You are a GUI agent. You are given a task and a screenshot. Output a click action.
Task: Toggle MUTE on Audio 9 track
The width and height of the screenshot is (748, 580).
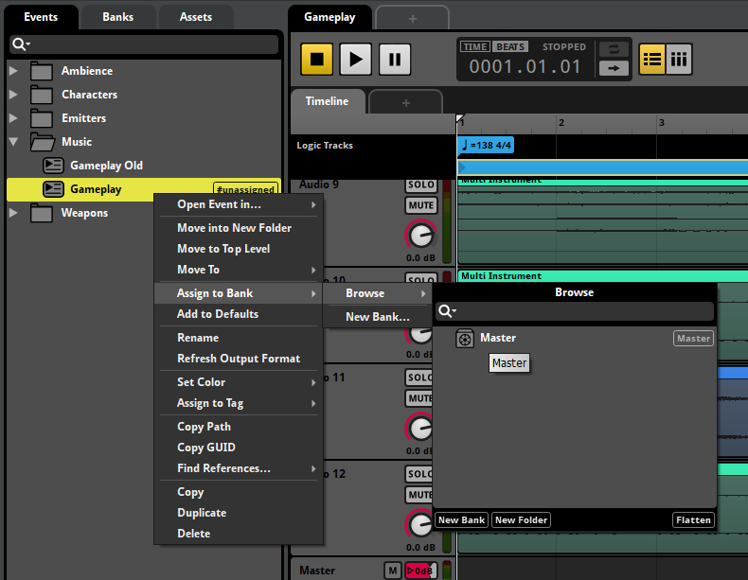click(x=421, y=205)
